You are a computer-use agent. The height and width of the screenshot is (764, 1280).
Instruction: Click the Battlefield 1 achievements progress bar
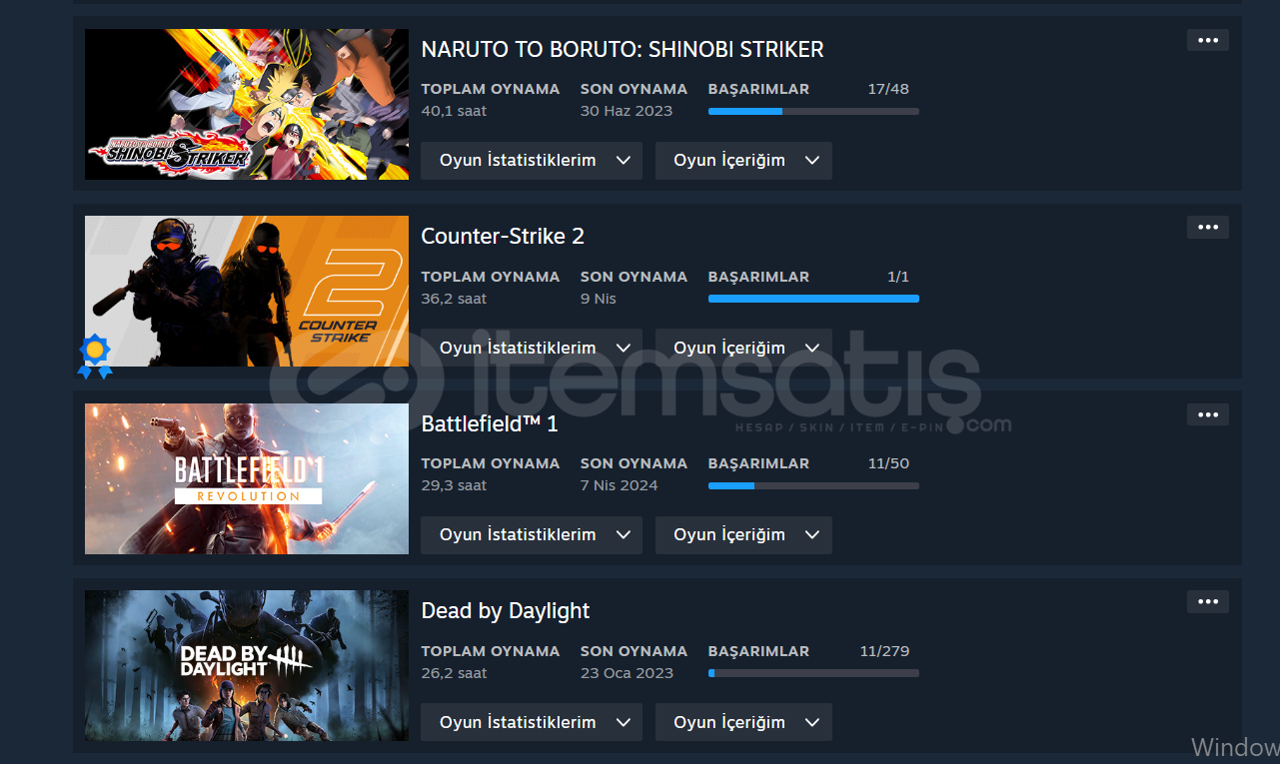pyautogui.click(x=813, y=485)
